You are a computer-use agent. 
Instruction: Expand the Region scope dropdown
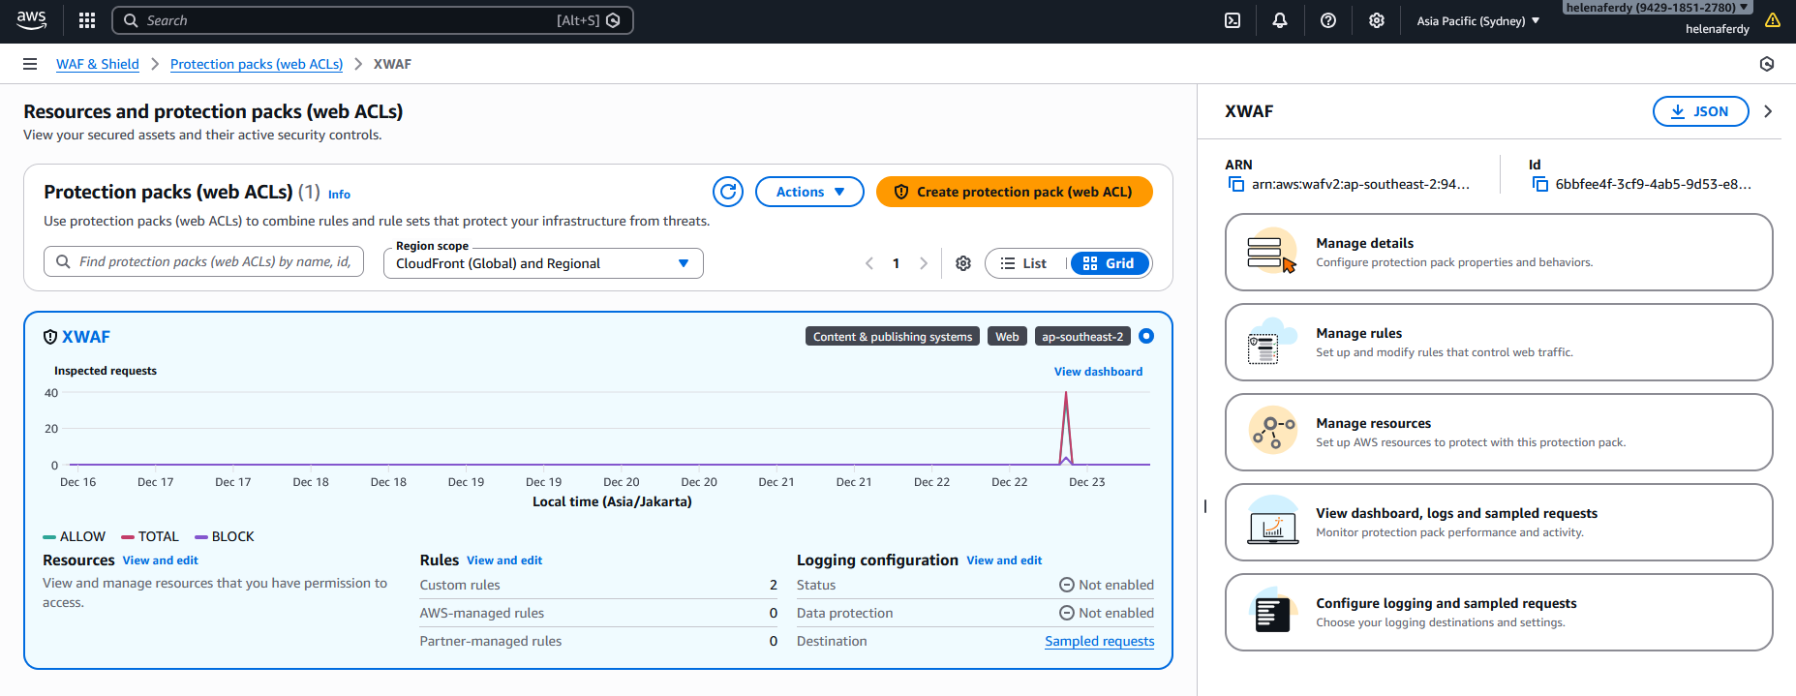pos(543,263)
